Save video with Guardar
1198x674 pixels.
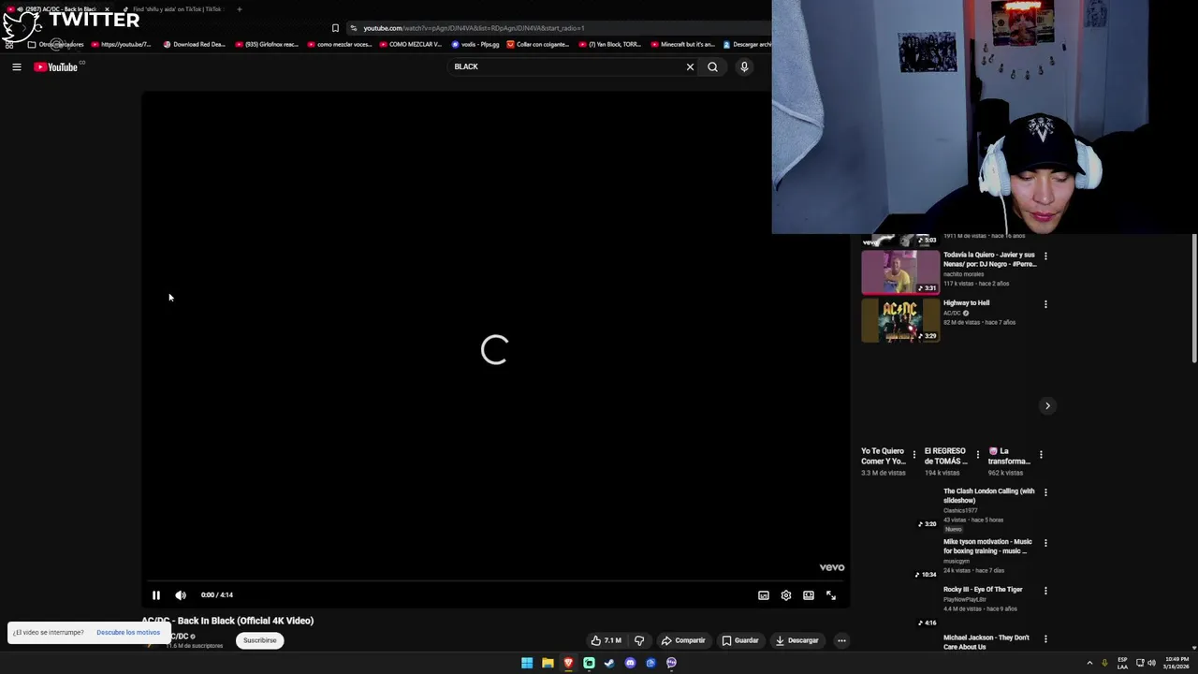point(740,640)
